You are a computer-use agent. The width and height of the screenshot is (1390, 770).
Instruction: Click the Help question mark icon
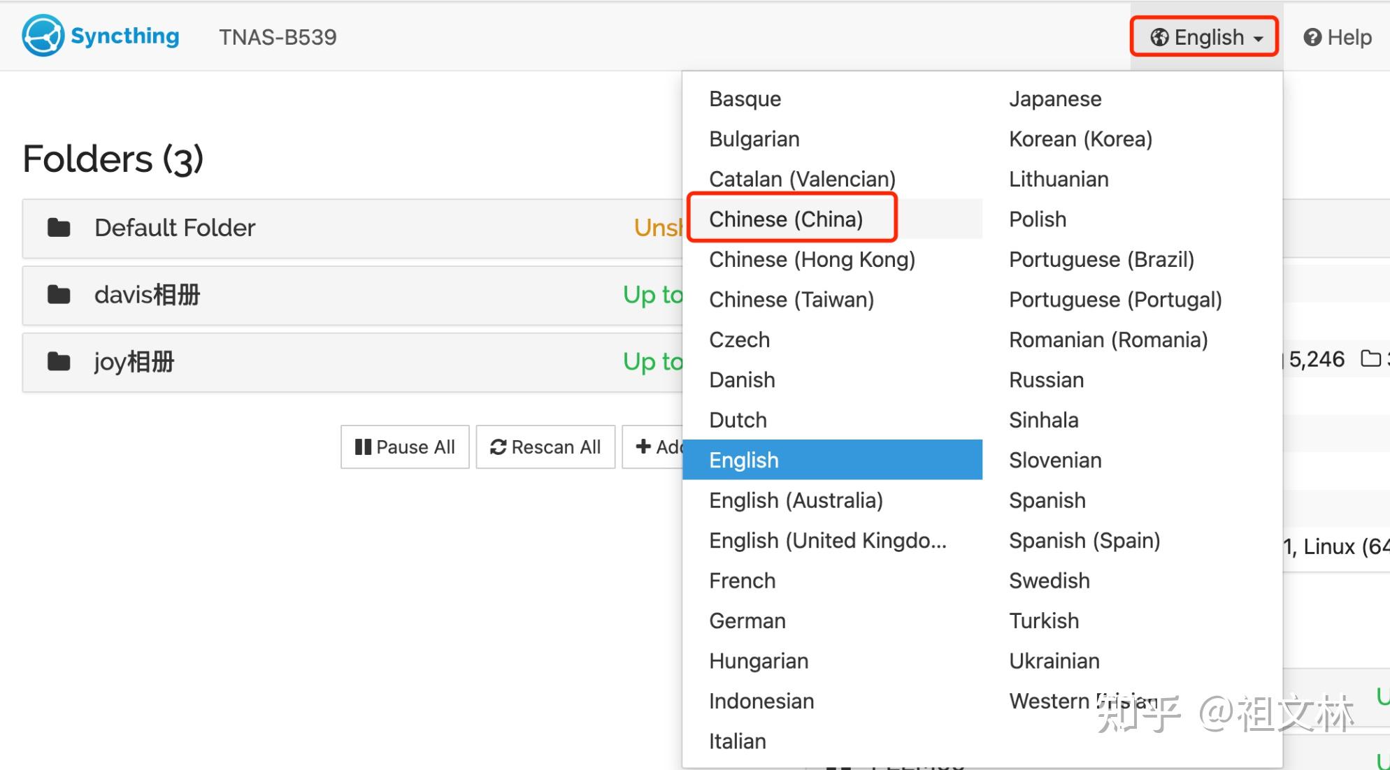[1312, 37]
